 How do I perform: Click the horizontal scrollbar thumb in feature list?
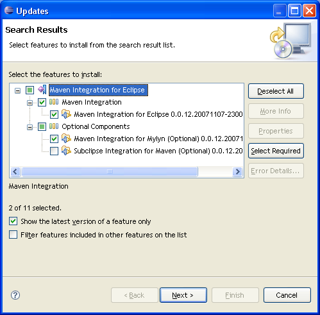click(110, 171)
